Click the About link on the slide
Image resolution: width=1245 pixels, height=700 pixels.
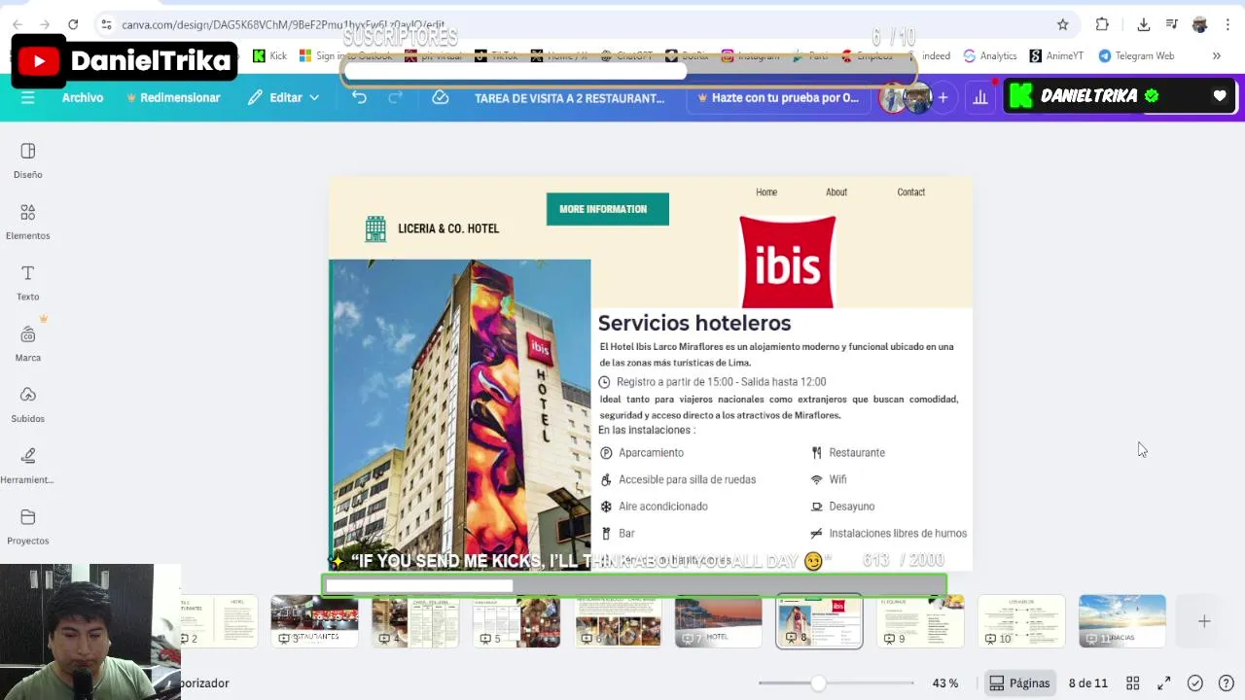(836, 192)
